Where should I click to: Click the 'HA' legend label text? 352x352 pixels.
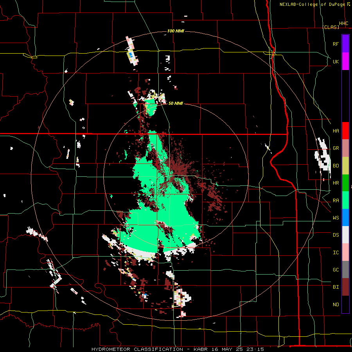(336, 131)
